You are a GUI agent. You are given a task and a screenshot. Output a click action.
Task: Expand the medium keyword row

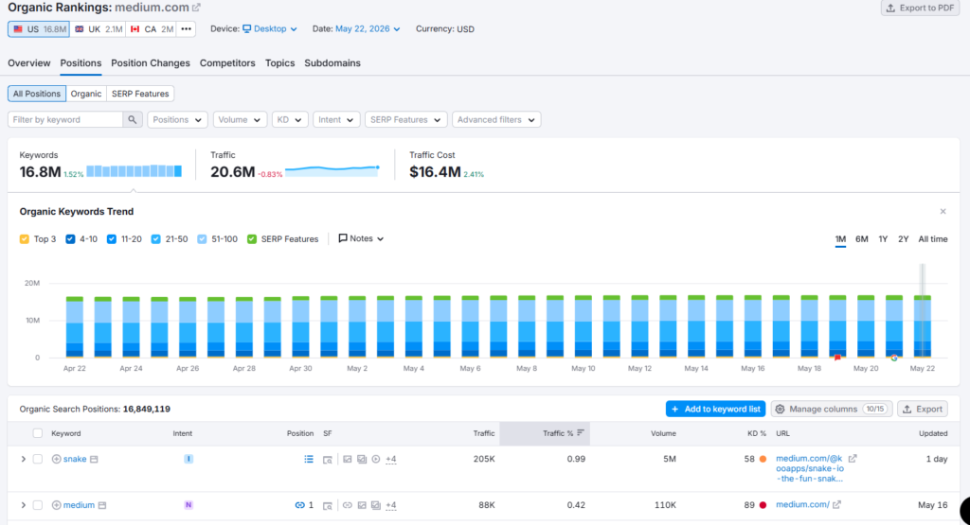click(24, 505)
